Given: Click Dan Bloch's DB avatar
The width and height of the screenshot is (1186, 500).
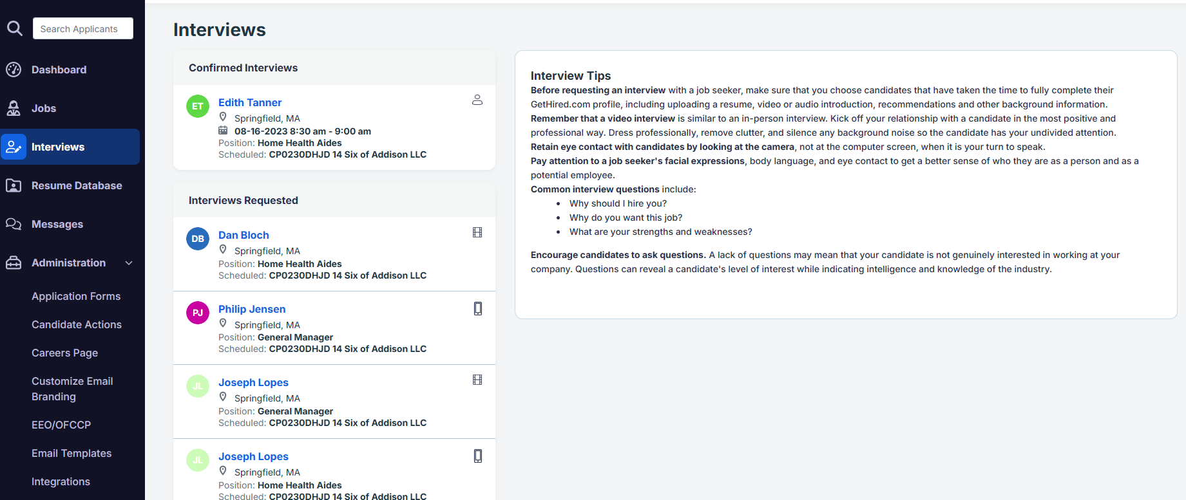Looking at the screenshot, I should point(198,239).
